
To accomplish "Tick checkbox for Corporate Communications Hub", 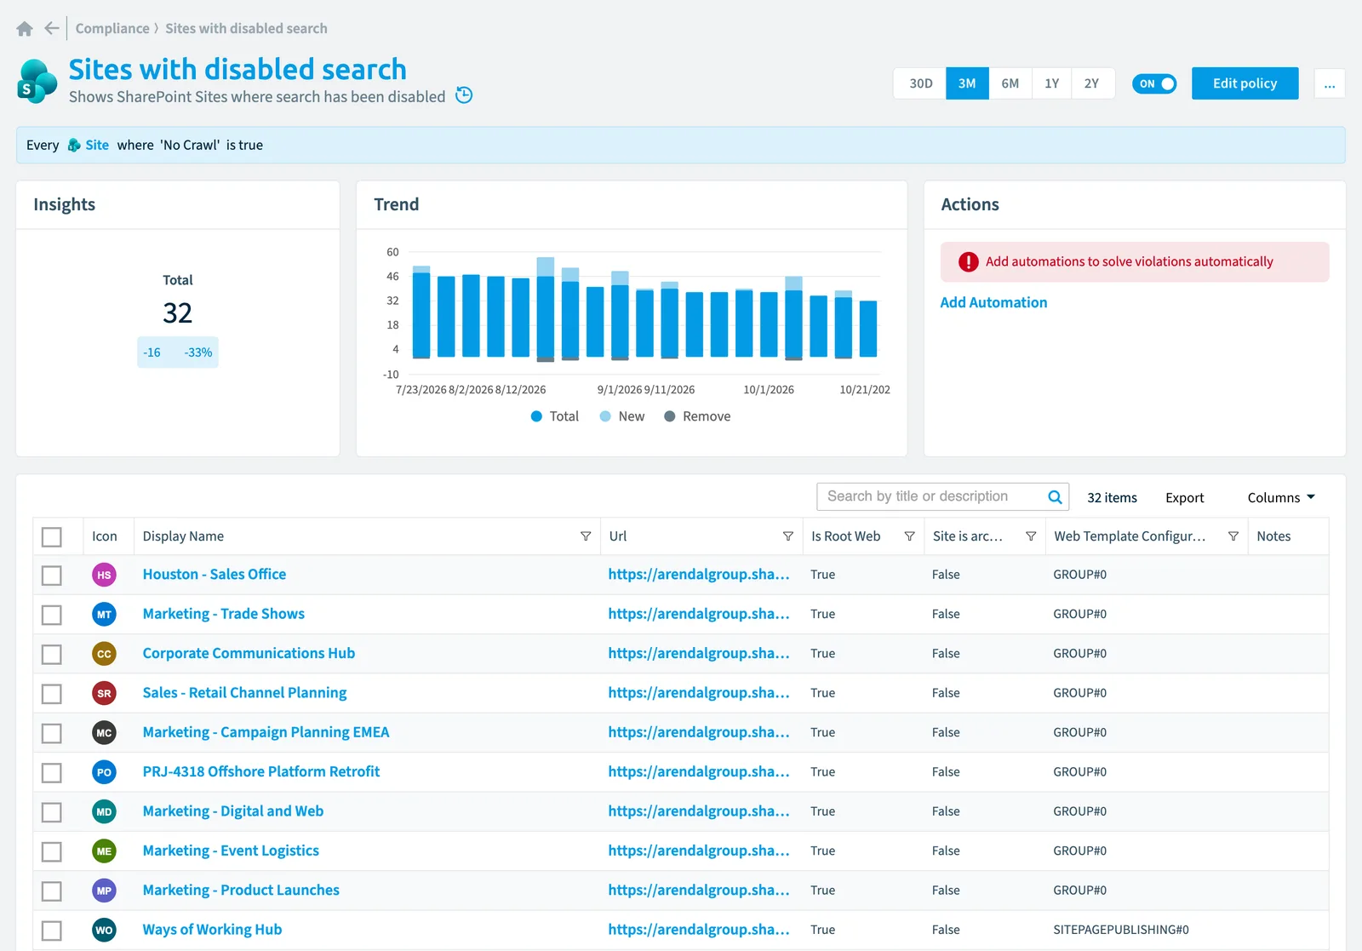I will (52, 654).
